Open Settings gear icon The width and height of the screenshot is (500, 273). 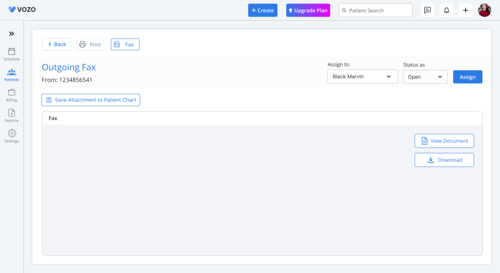click(x=12, y=136)
